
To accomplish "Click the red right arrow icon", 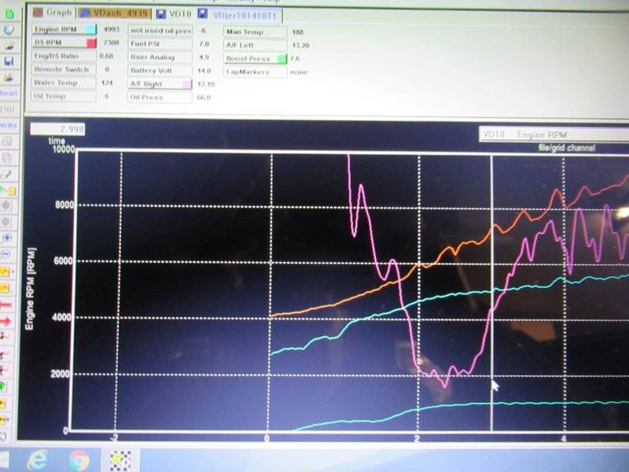I will [8, 321].
